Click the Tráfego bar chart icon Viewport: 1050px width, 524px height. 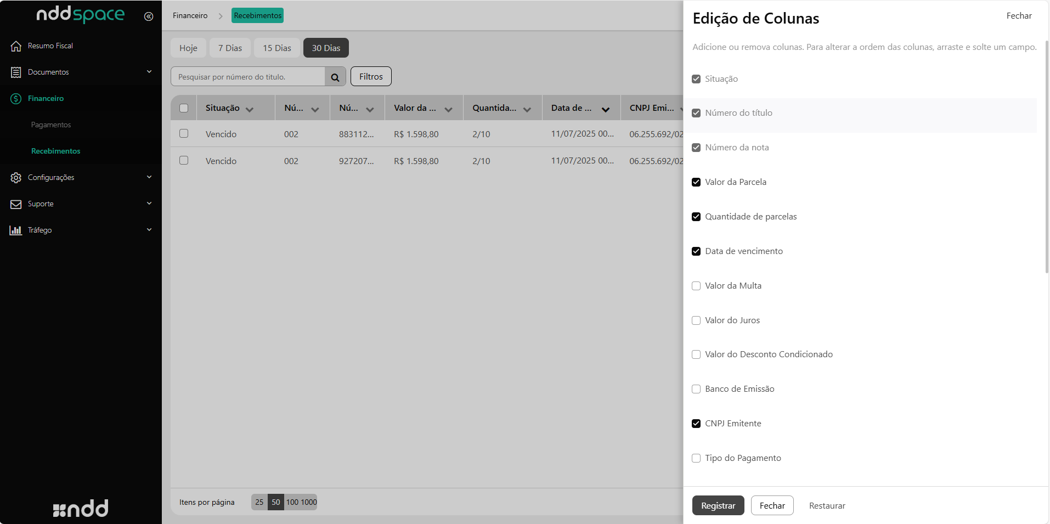(16, 230)
